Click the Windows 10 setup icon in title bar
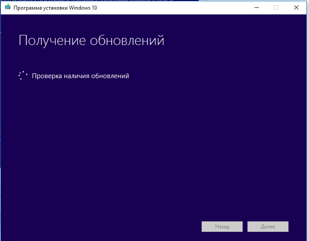 (x=8, y=7)
